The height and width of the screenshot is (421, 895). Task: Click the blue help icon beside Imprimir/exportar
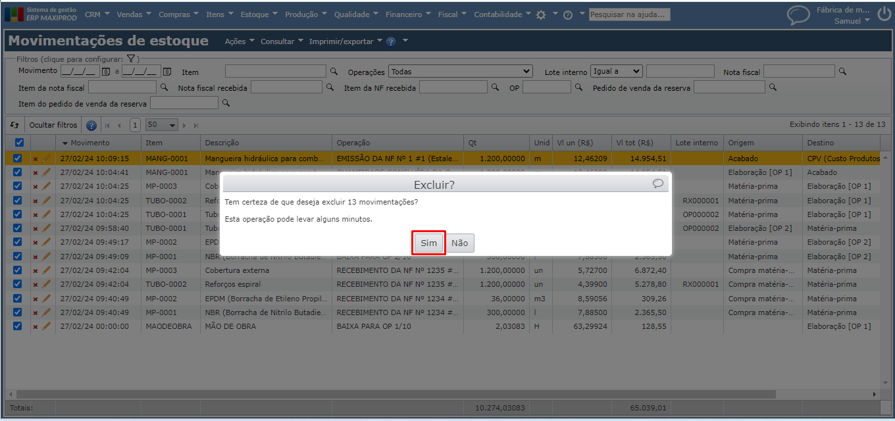point(391,41)
